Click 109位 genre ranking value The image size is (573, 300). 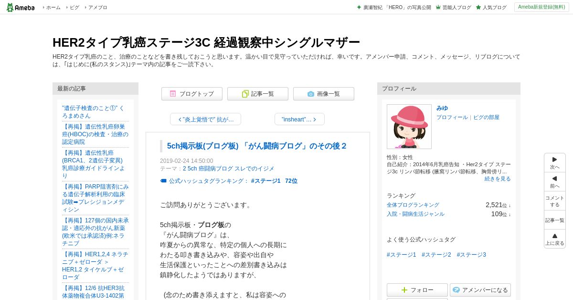tap(501, 214)
